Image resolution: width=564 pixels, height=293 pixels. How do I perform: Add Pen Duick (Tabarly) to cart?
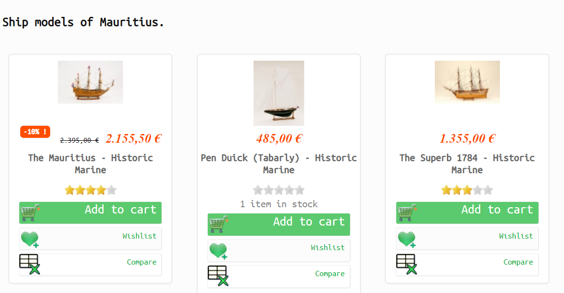coord(309,222)
